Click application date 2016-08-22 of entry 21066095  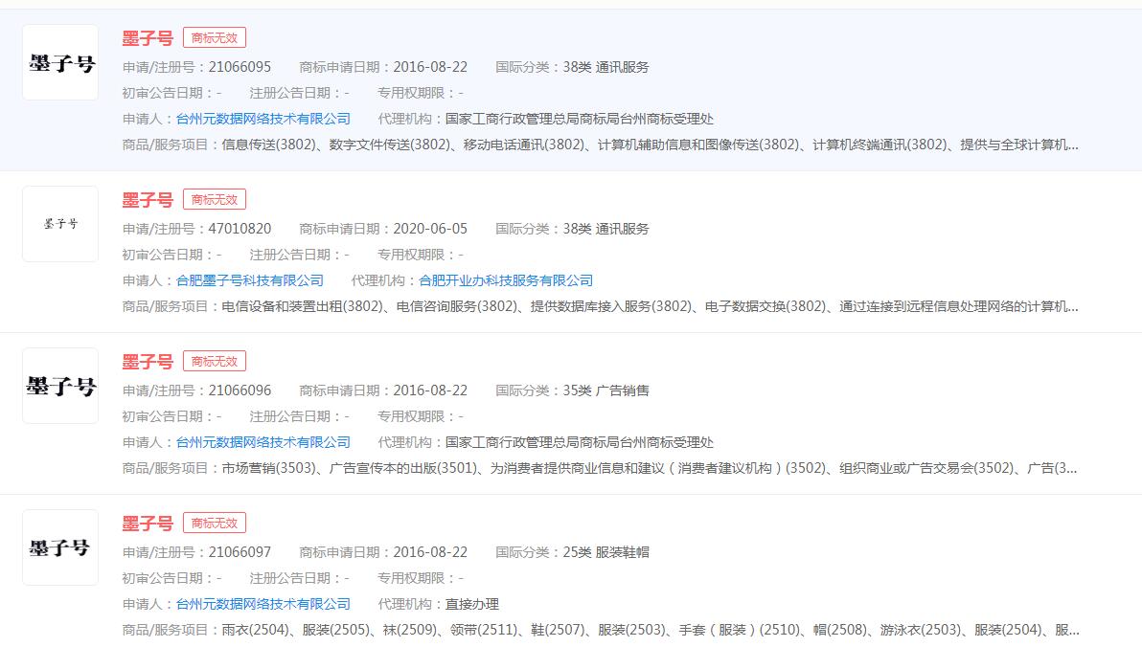(x=430, y=67)
